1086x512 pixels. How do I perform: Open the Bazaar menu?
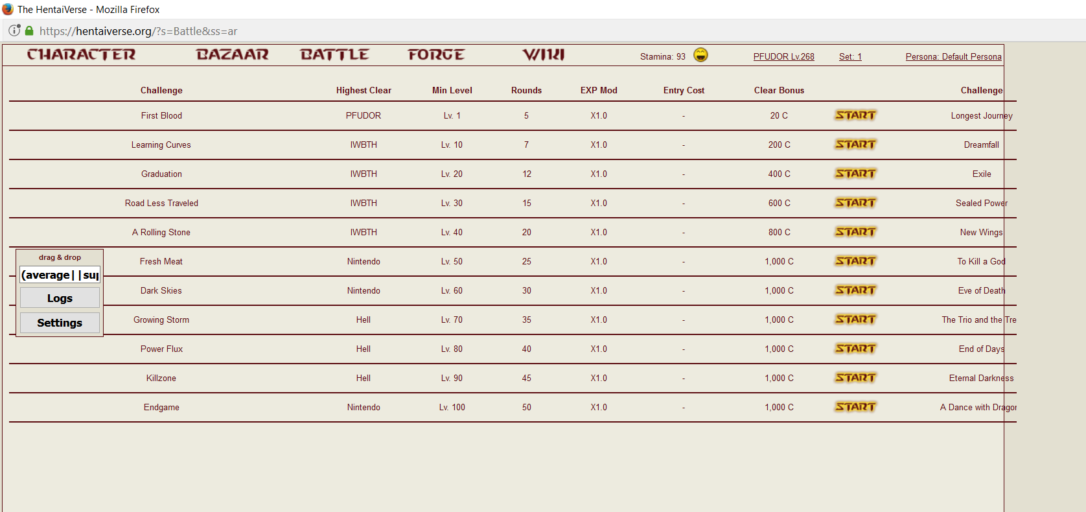tap(233, 55)
